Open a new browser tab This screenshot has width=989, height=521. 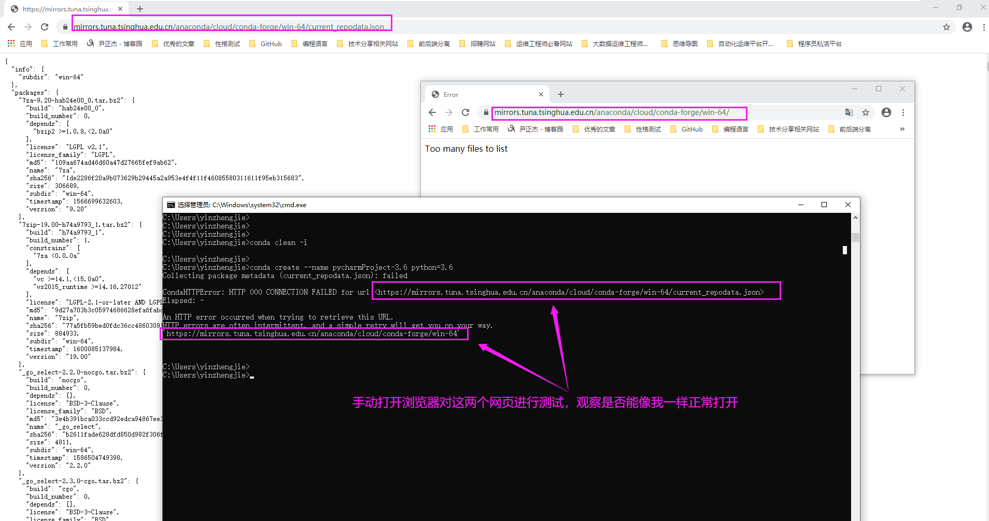tap(139, 8)
